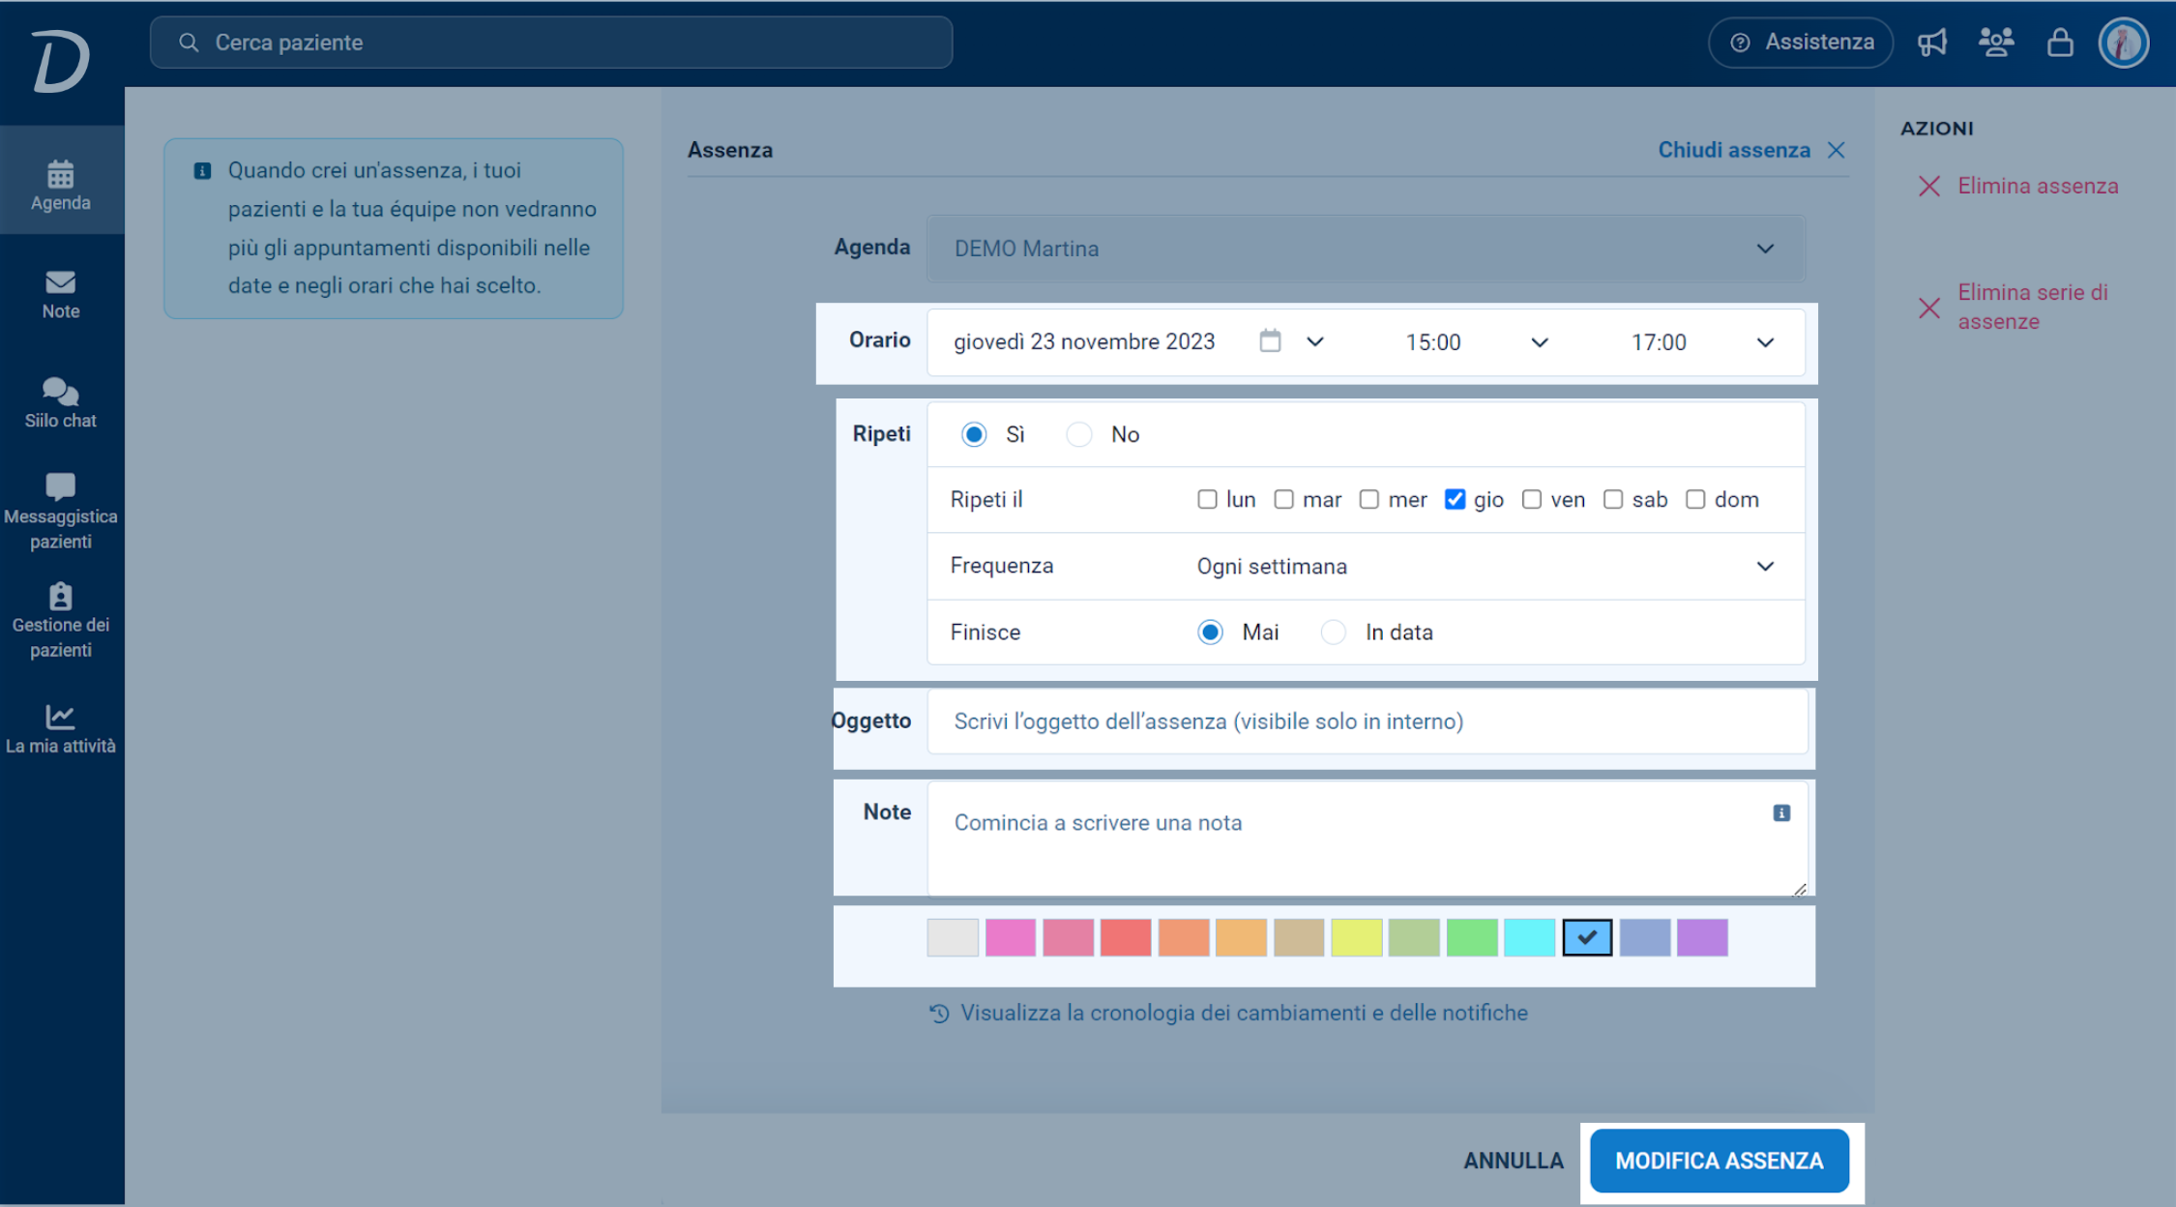
Task: Uncheck the gio weekday checkbox
Action: click(1455, 499)
